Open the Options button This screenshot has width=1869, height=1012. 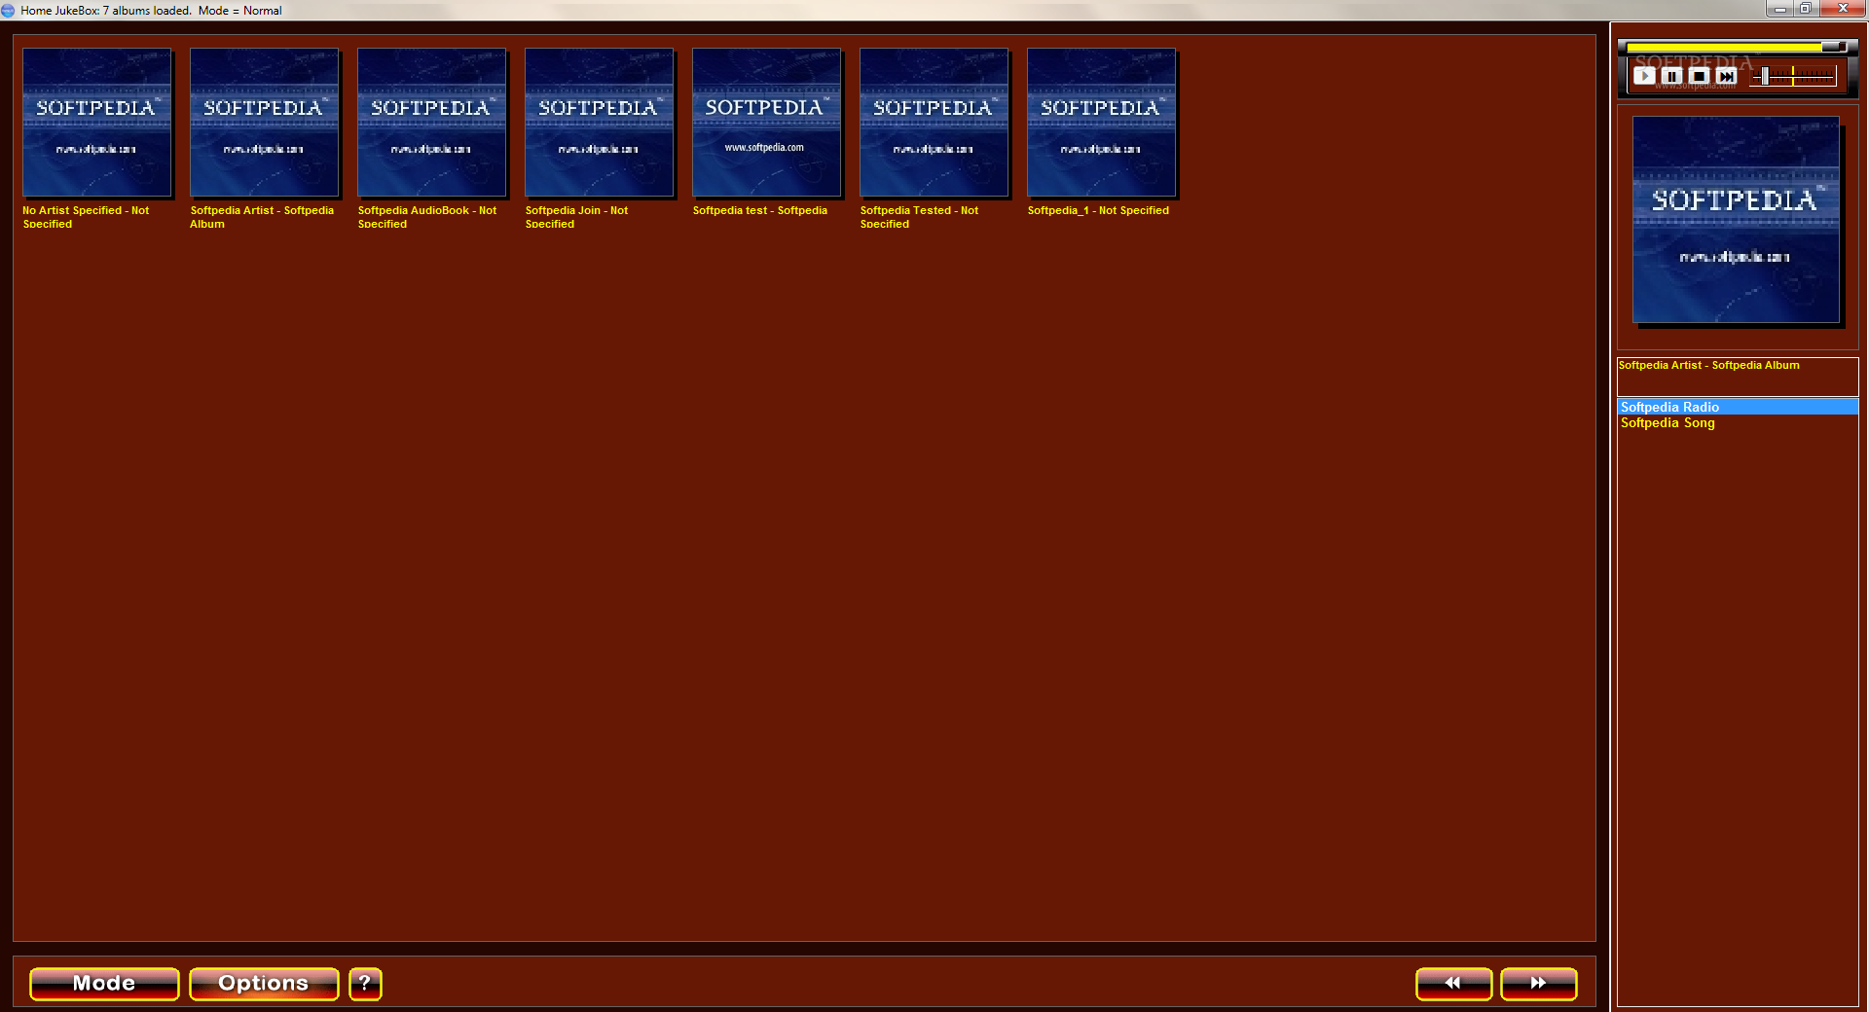pyautogui.click(x=264, y=984)
